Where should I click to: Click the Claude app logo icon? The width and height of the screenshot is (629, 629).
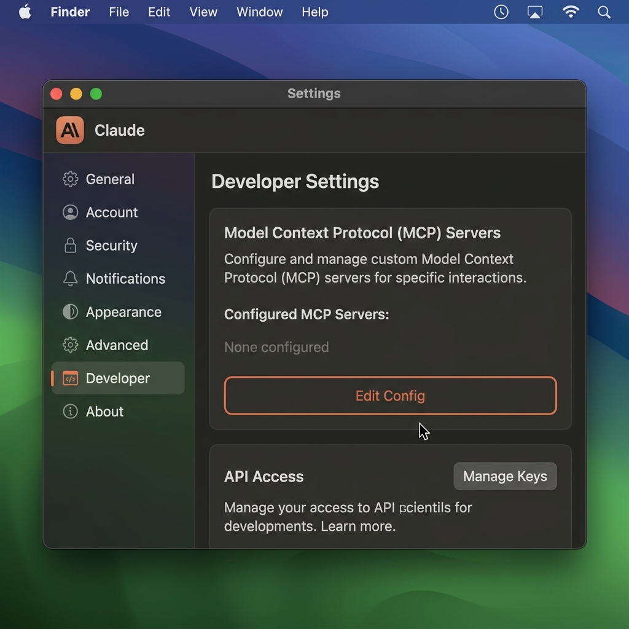tap(70, 130)
